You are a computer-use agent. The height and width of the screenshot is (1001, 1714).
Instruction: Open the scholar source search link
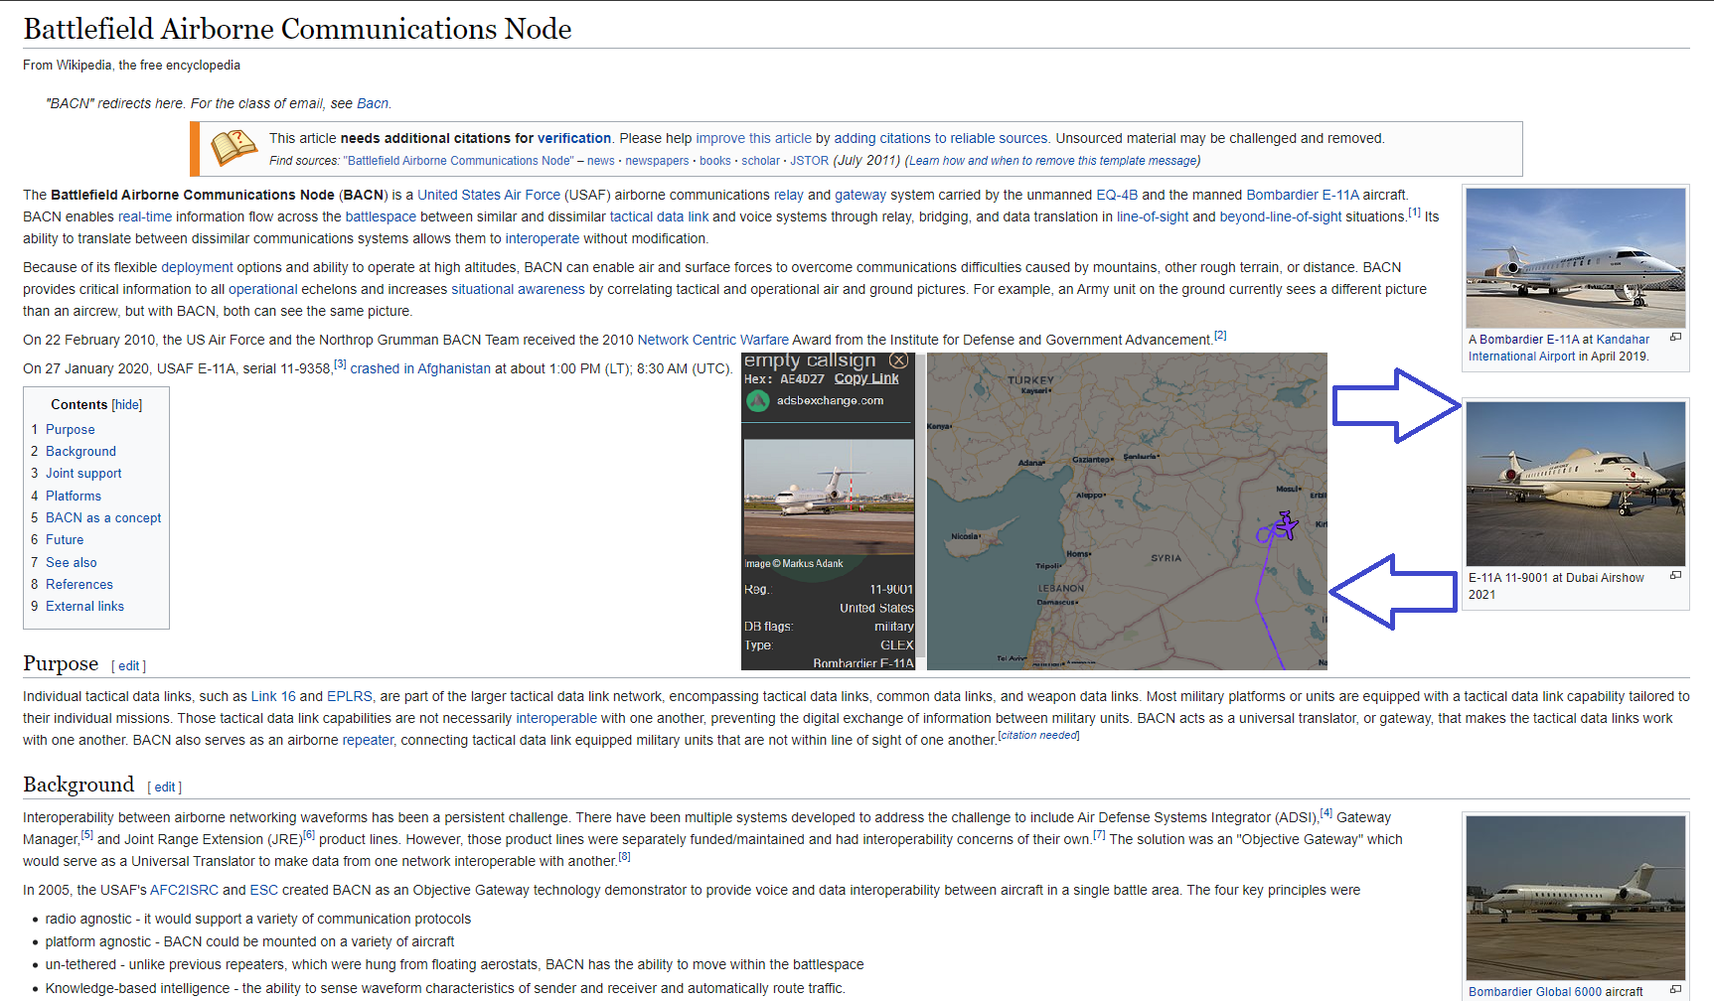(760, 161)
